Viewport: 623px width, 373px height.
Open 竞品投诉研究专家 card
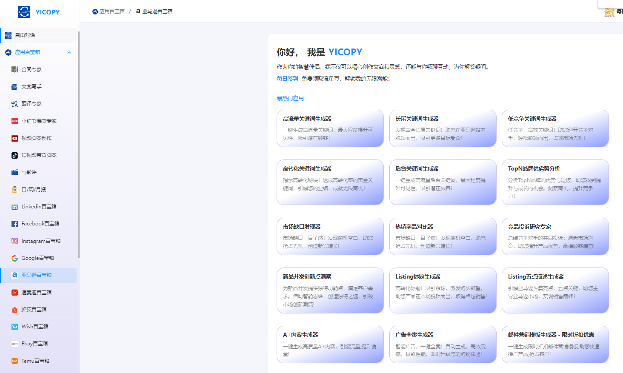click(x=555, y=236)
